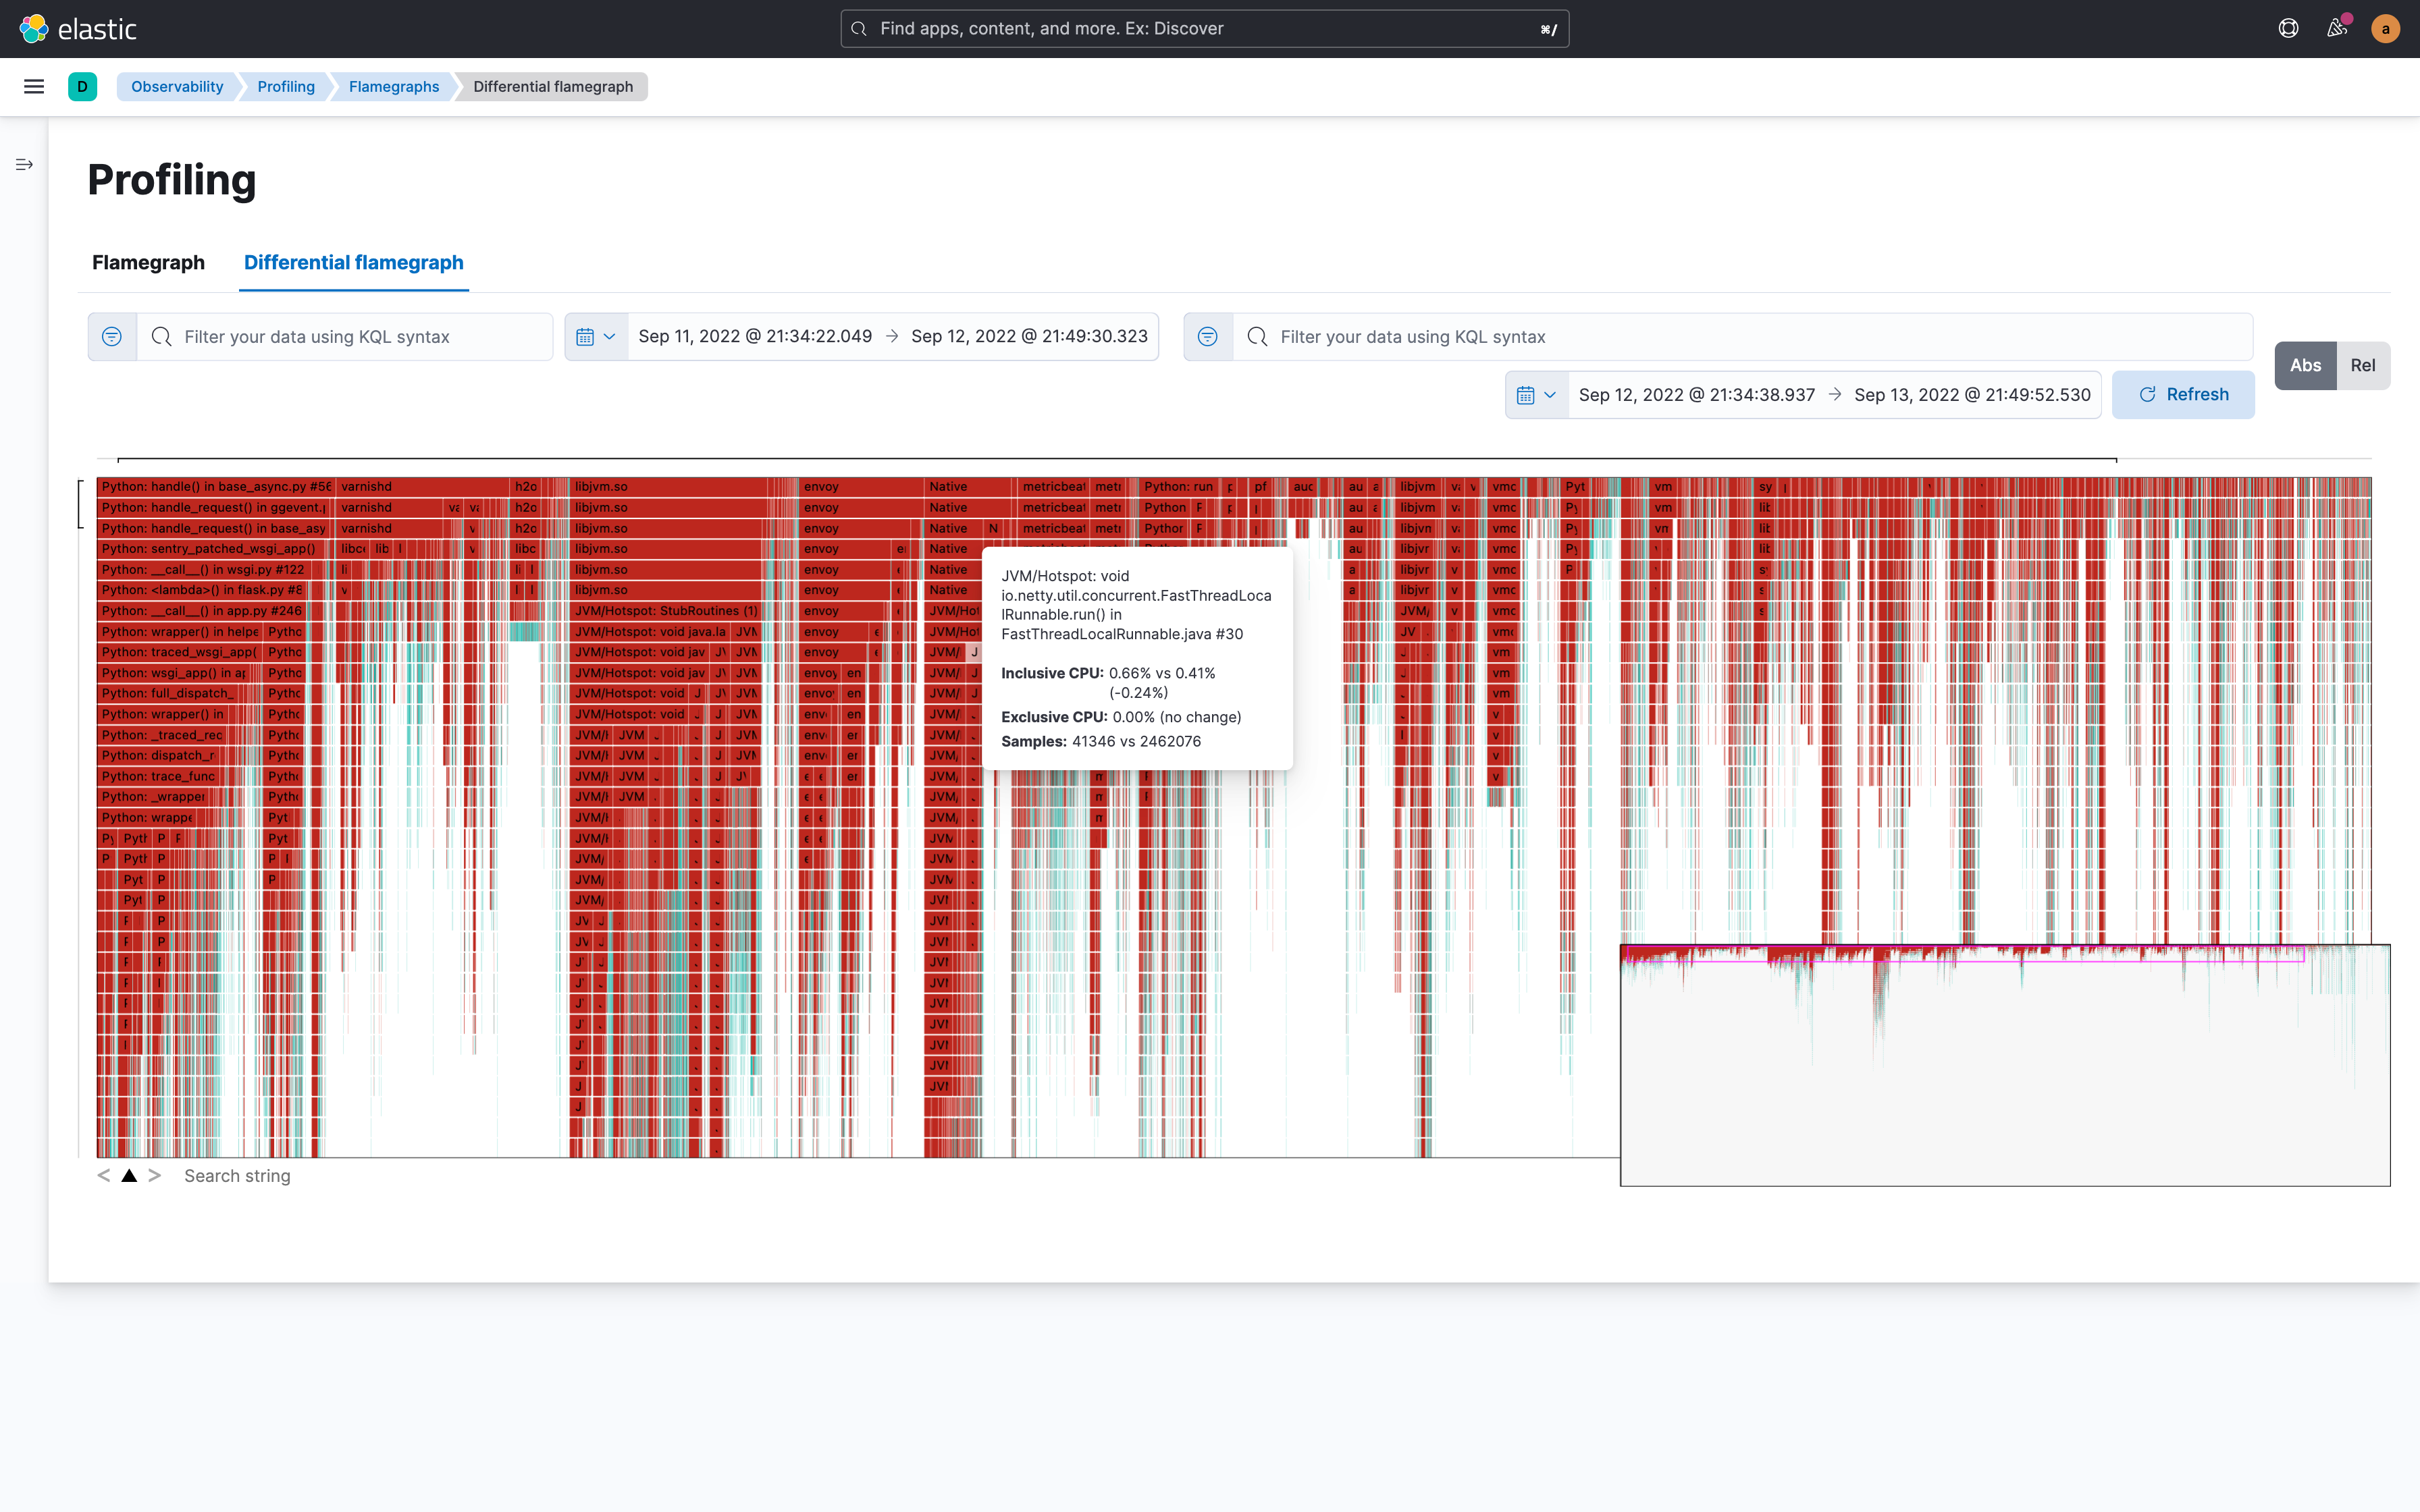Switch to Differential flamegraph tab

pyautogui.click(x=354, y=263)
